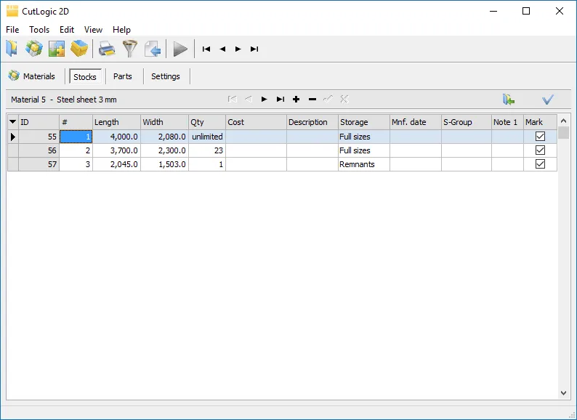Viewport: 577px width, 420px height.
Task: Open the table header corner dropdown arrow
Action: click(x=12, y=122)
